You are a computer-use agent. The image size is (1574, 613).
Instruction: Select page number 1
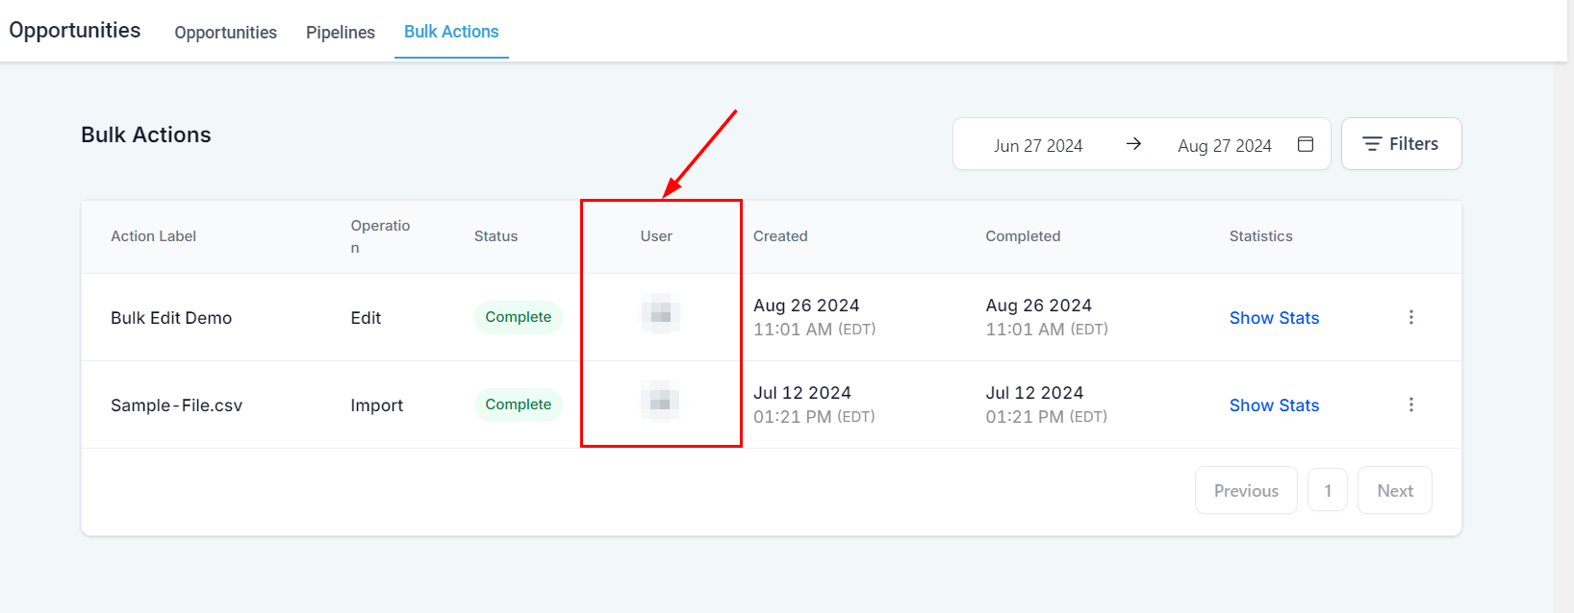[x=1328, y=491]
